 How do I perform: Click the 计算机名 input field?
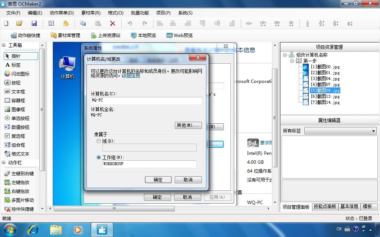[146, 101]
